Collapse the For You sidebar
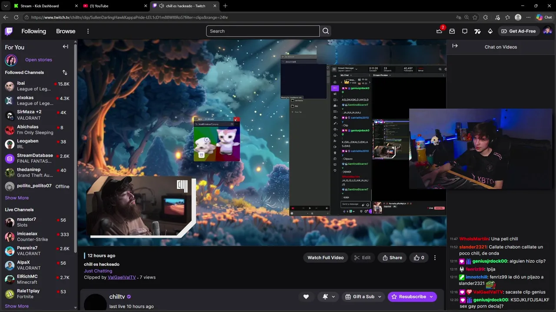 tap(65, 47)
